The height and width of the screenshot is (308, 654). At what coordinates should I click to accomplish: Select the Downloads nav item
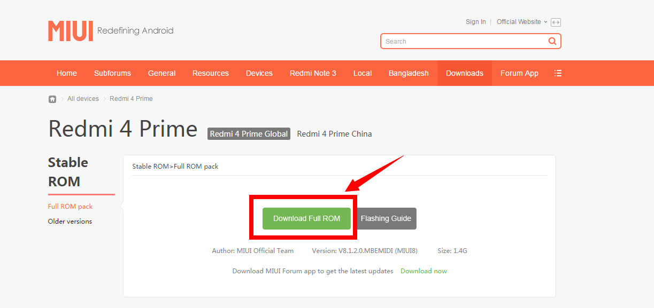pos(465,73)
